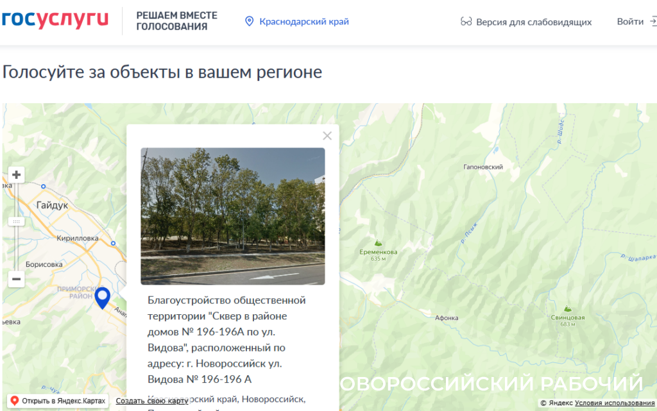The image size is (657, 411).
Task: Follow the Создать свою карту link
Action: coord(151,401)
